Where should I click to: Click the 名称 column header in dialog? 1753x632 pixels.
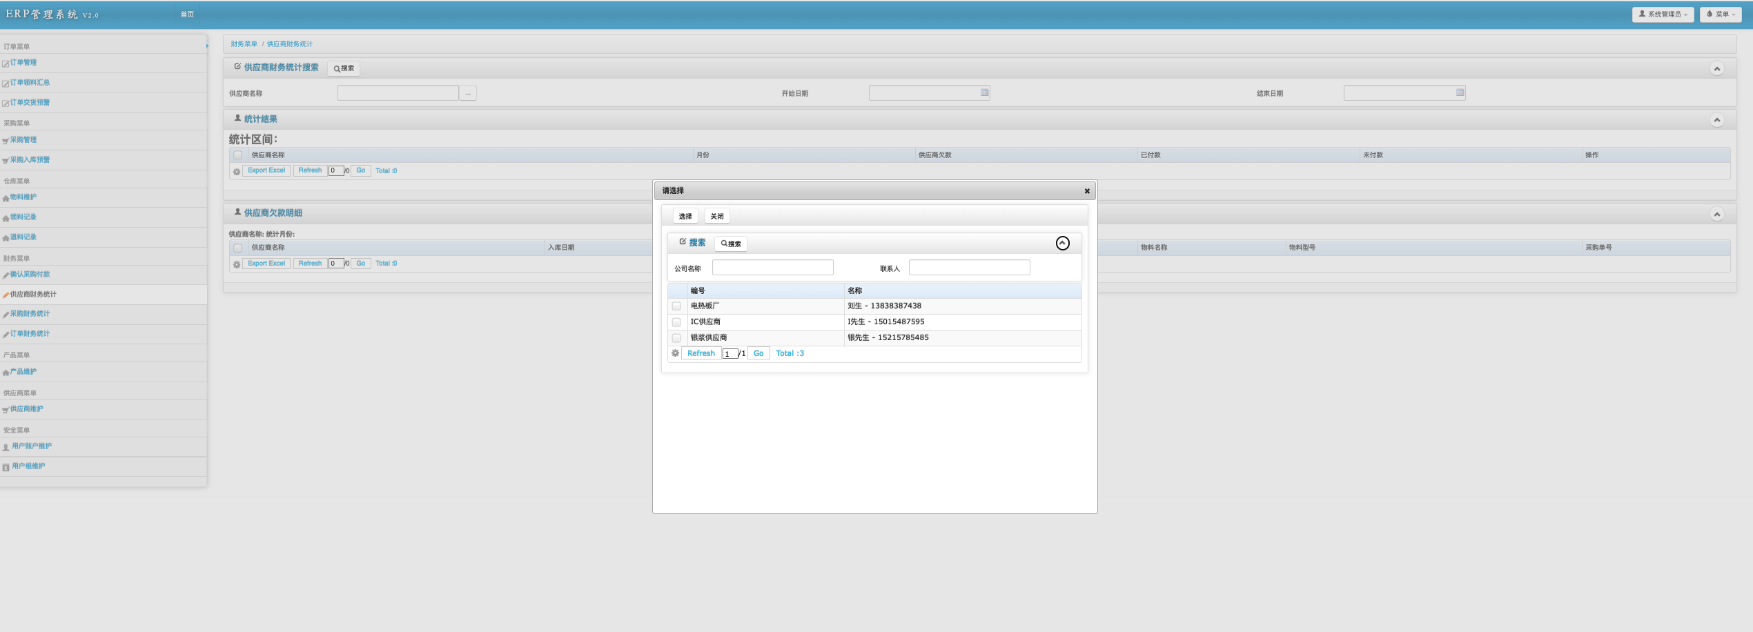click(963, 290)
